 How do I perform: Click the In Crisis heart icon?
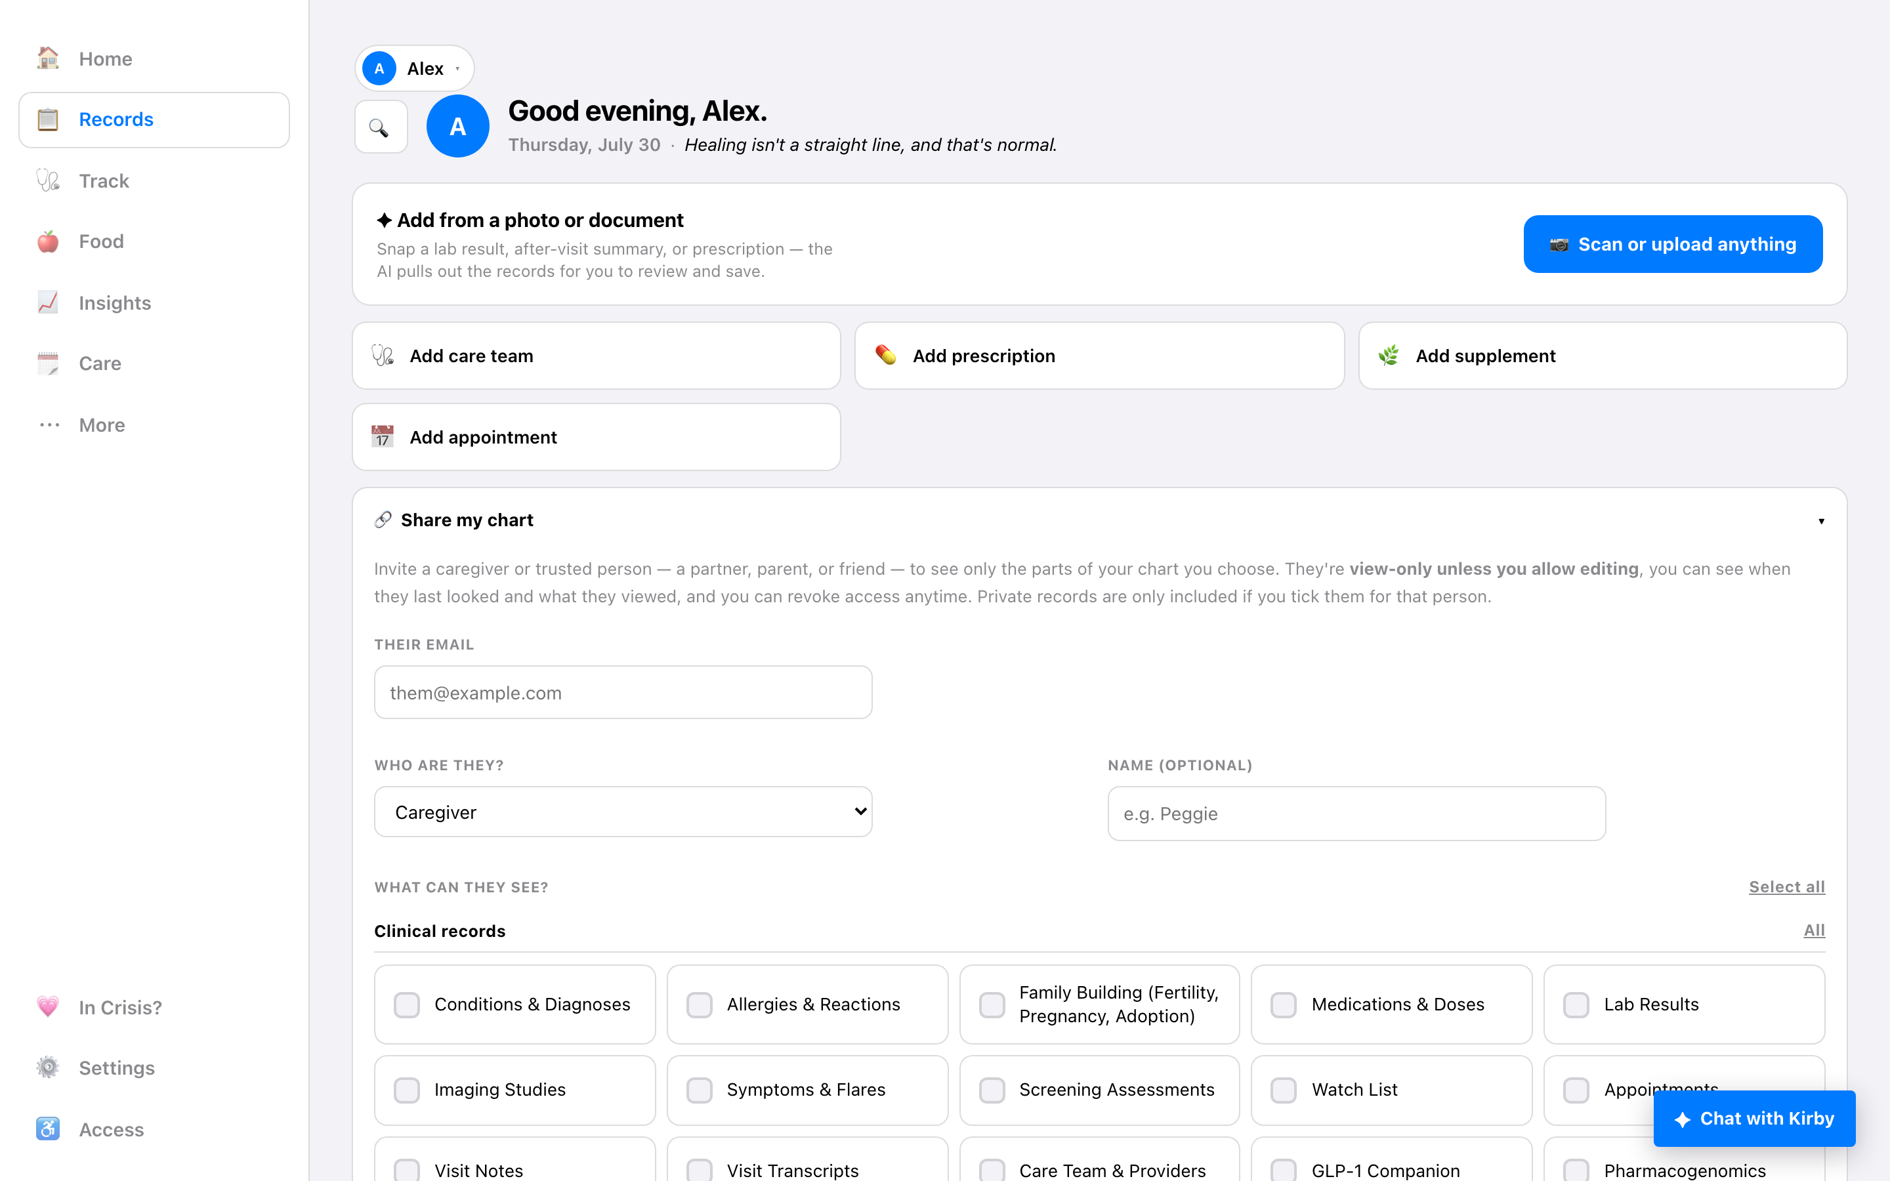[x=48, y=1007]
